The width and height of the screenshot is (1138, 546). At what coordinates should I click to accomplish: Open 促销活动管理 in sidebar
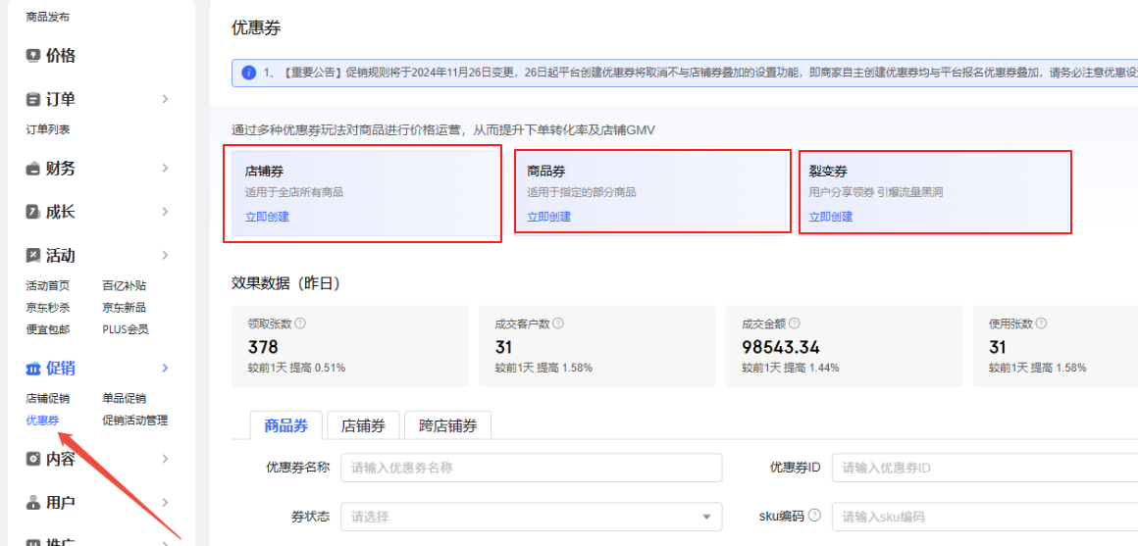(x=135, y=421)
